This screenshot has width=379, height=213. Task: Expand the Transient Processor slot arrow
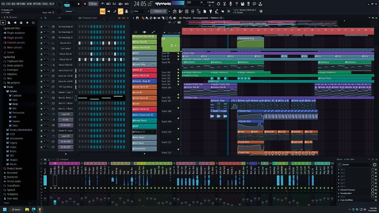tap(339, 190)
